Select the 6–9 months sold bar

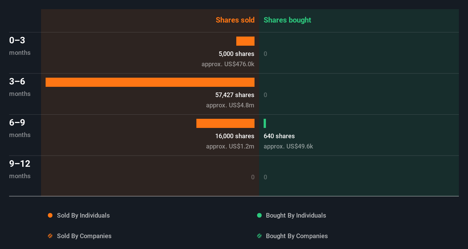click(225, 123)
